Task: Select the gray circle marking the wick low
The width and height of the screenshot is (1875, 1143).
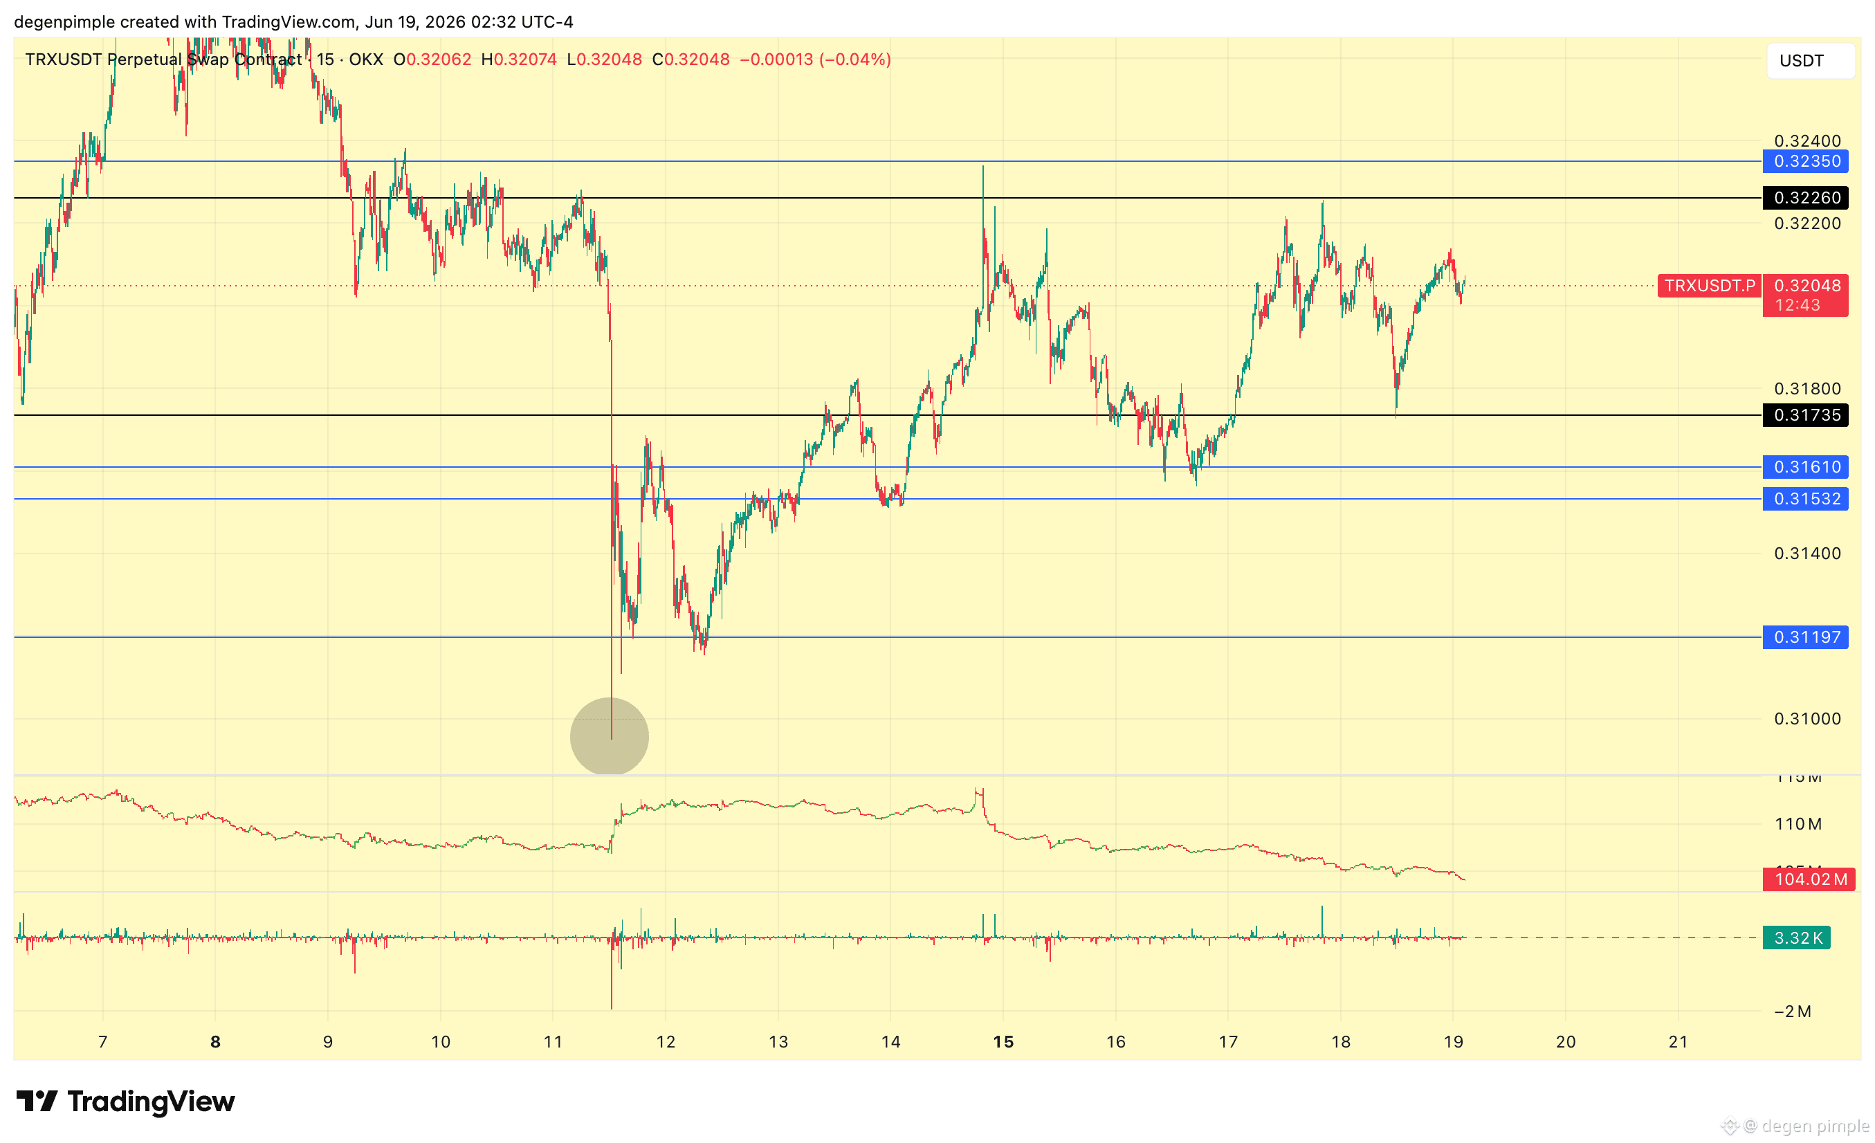Action: [x=610, y=737]
